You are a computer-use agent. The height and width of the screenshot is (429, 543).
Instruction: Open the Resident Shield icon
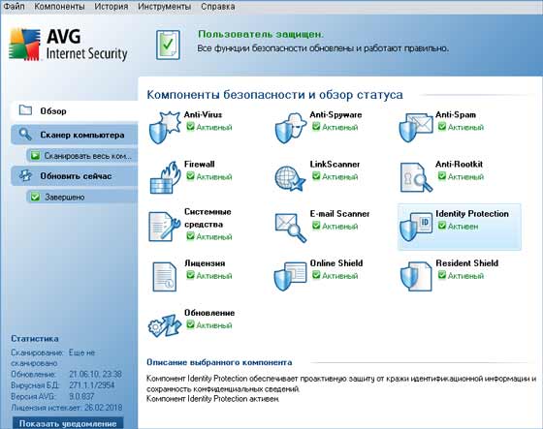point(416,276)
